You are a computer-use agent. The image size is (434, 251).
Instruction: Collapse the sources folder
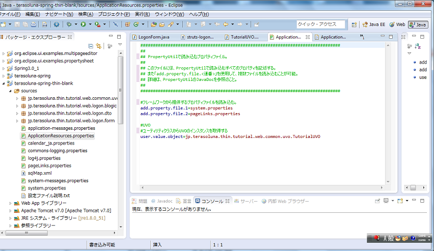pyautogui.click(x=10, y=91)
